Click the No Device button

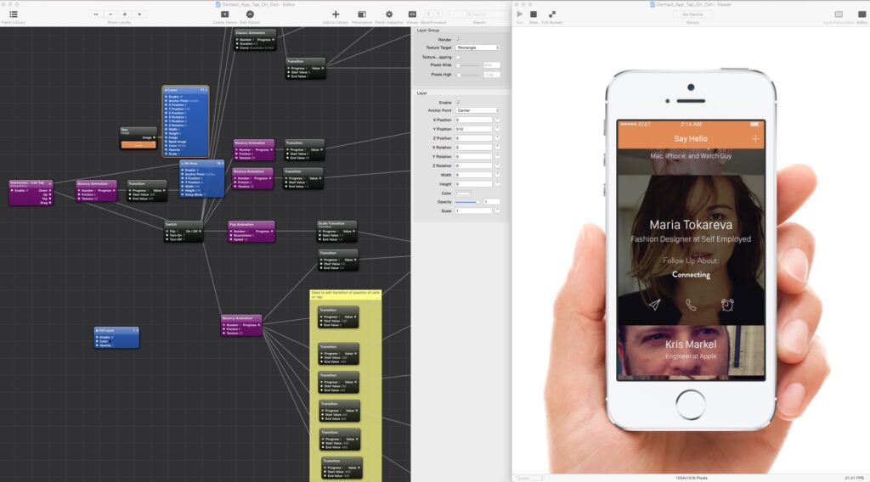[x=692, y=14]
